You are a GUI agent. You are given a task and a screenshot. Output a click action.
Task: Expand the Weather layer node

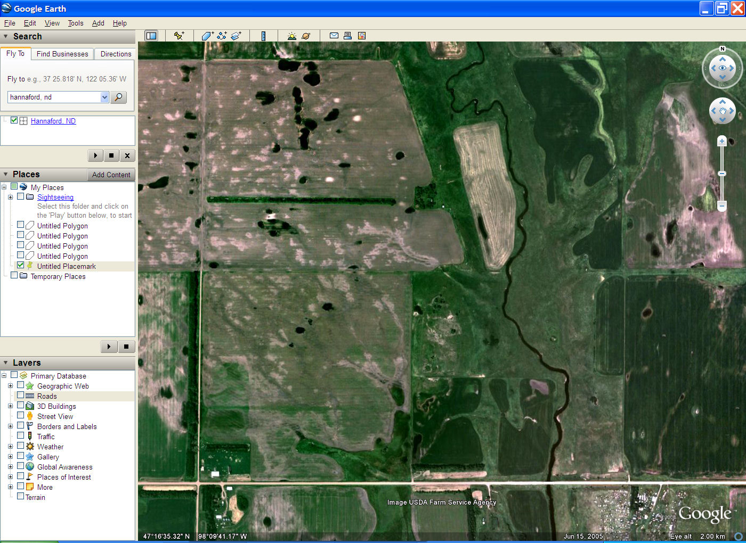coord(10,447)
